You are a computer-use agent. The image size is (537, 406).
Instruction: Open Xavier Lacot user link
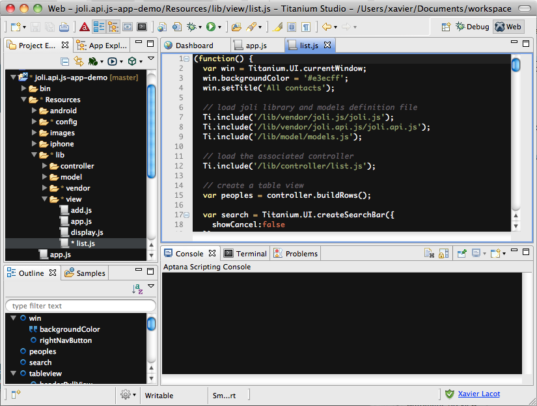tap(479, 394)
